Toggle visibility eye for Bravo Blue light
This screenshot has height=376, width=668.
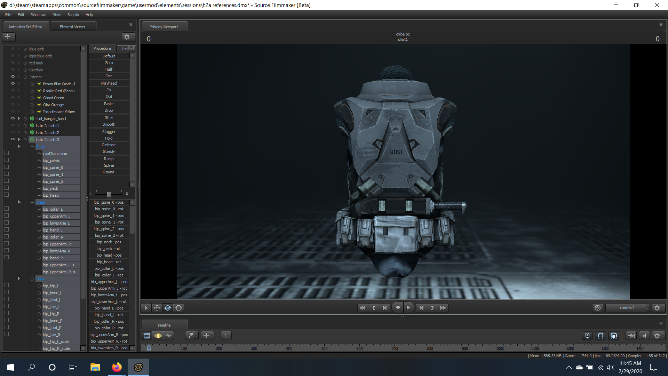point(13,84)
